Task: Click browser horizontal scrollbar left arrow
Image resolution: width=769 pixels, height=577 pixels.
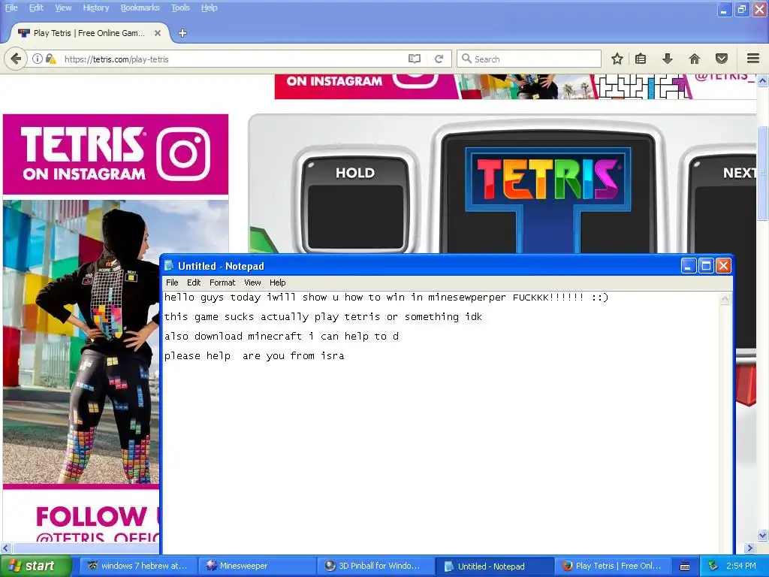Action: pyautogui.click(x=5, y=548)
